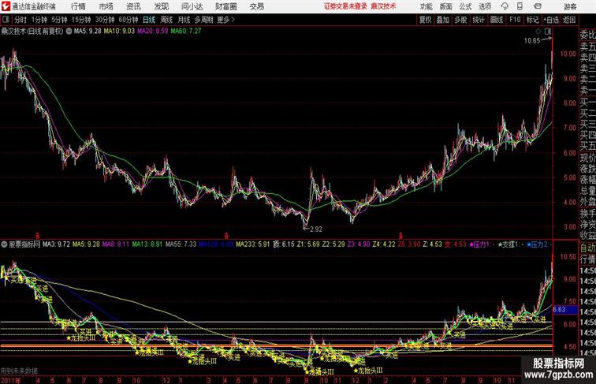Click the 10.65 high price marker
Screen dimensions: 596x384
pos(532,41)
